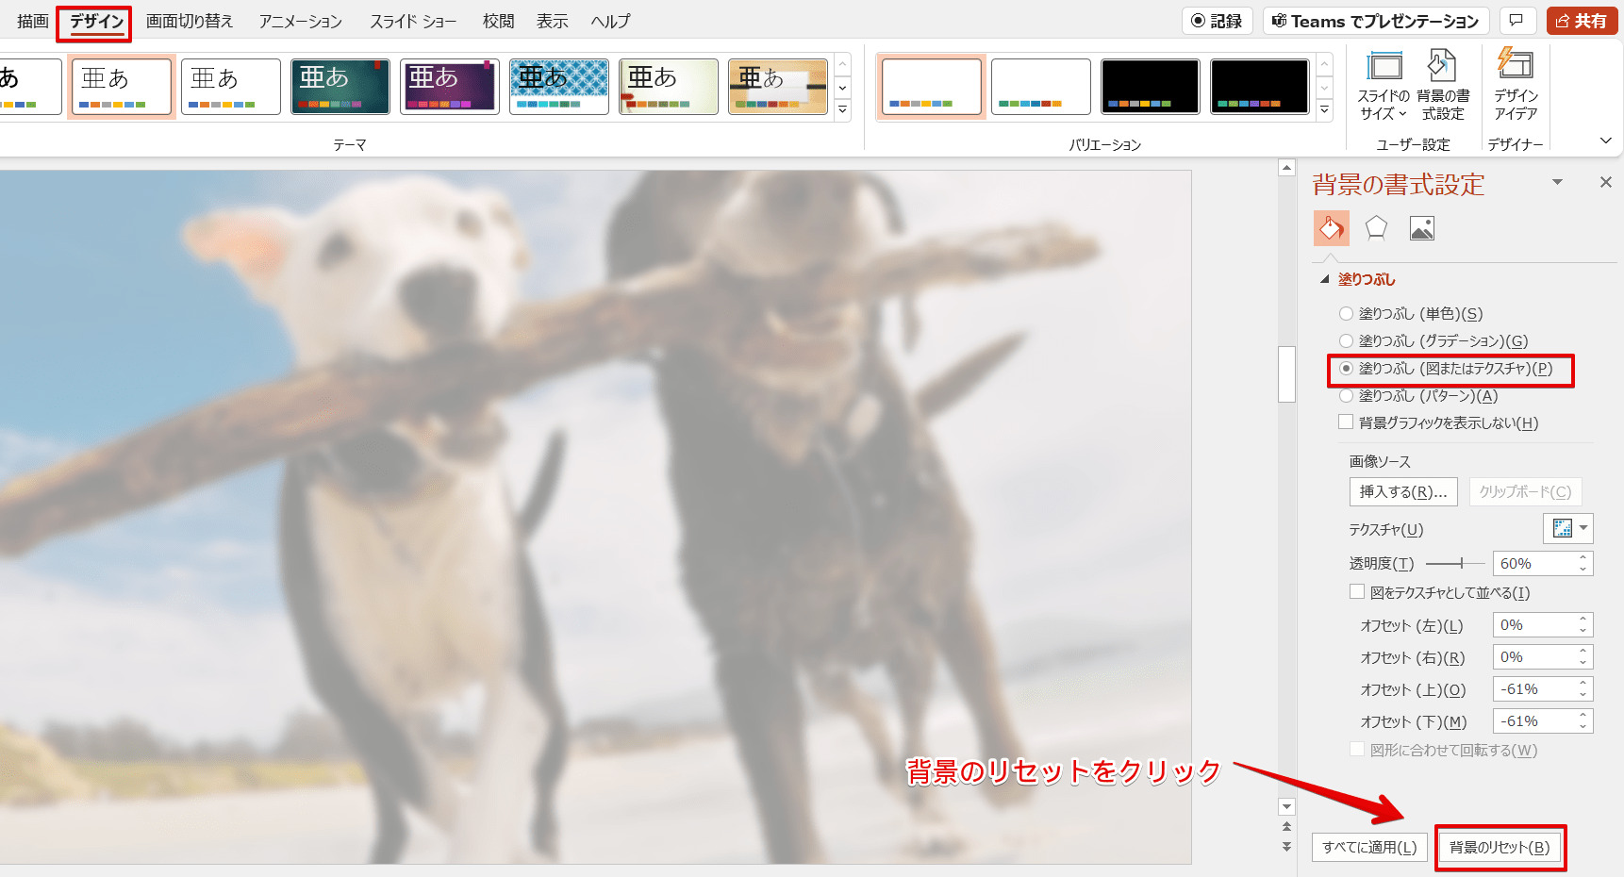The width and height of the screenshot is (1624, 877).
Task: Select the Picture pane icon
Action: point(1422,228)
